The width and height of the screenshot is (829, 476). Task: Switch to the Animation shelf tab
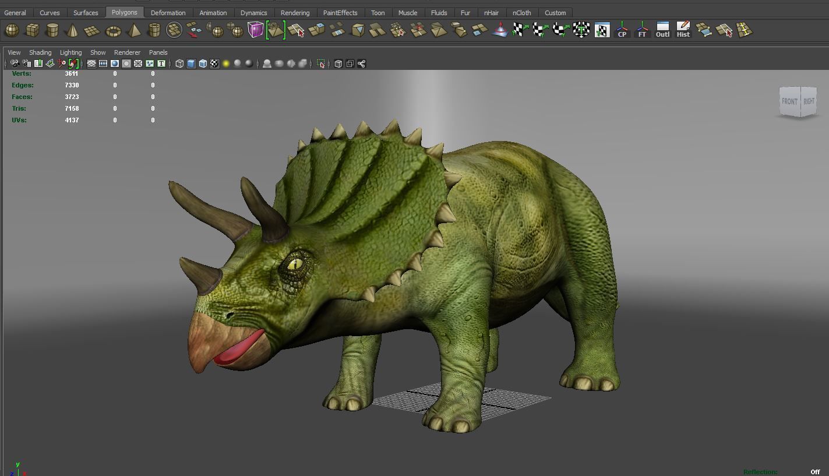pyautogui.click(x=213, y=12)
